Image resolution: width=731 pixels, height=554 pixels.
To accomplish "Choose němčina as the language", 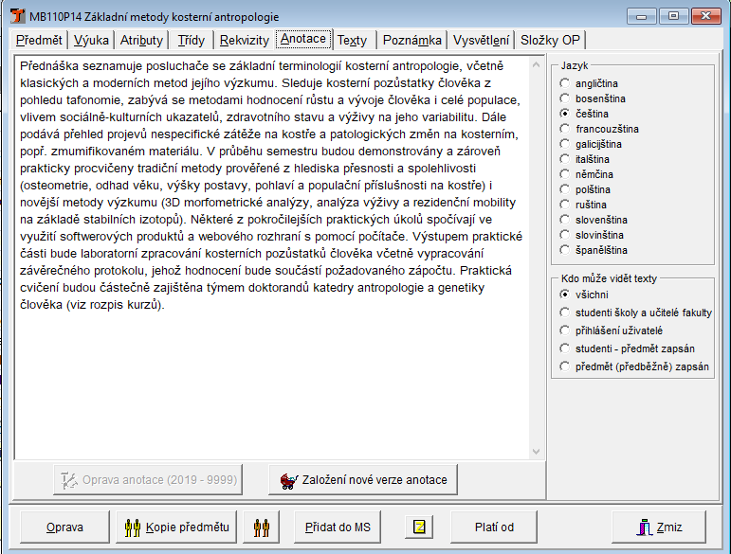I will click(565, 174).
